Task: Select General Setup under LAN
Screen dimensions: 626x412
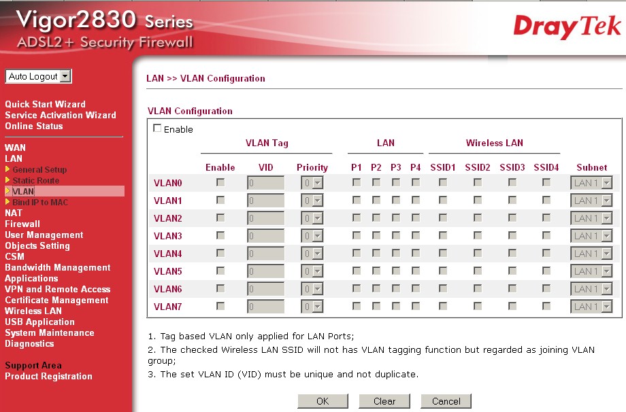Action: [39, 169]
